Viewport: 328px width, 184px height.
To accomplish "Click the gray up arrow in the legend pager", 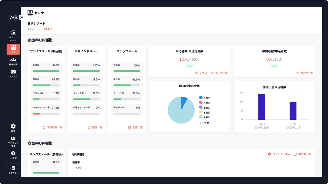I will click(x=200, y=123).
